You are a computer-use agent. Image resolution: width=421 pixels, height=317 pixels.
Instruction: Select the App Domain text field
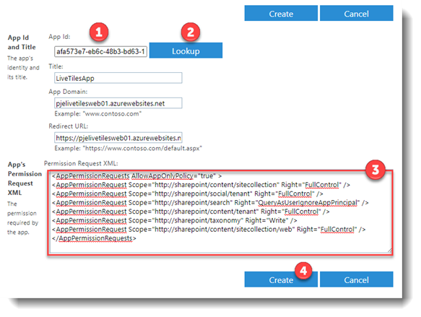(x=118, y=103)
